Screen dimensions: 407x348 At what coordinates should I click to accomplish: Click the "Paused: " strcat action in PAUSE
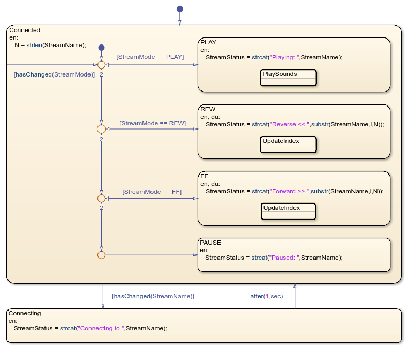(274, 258)
